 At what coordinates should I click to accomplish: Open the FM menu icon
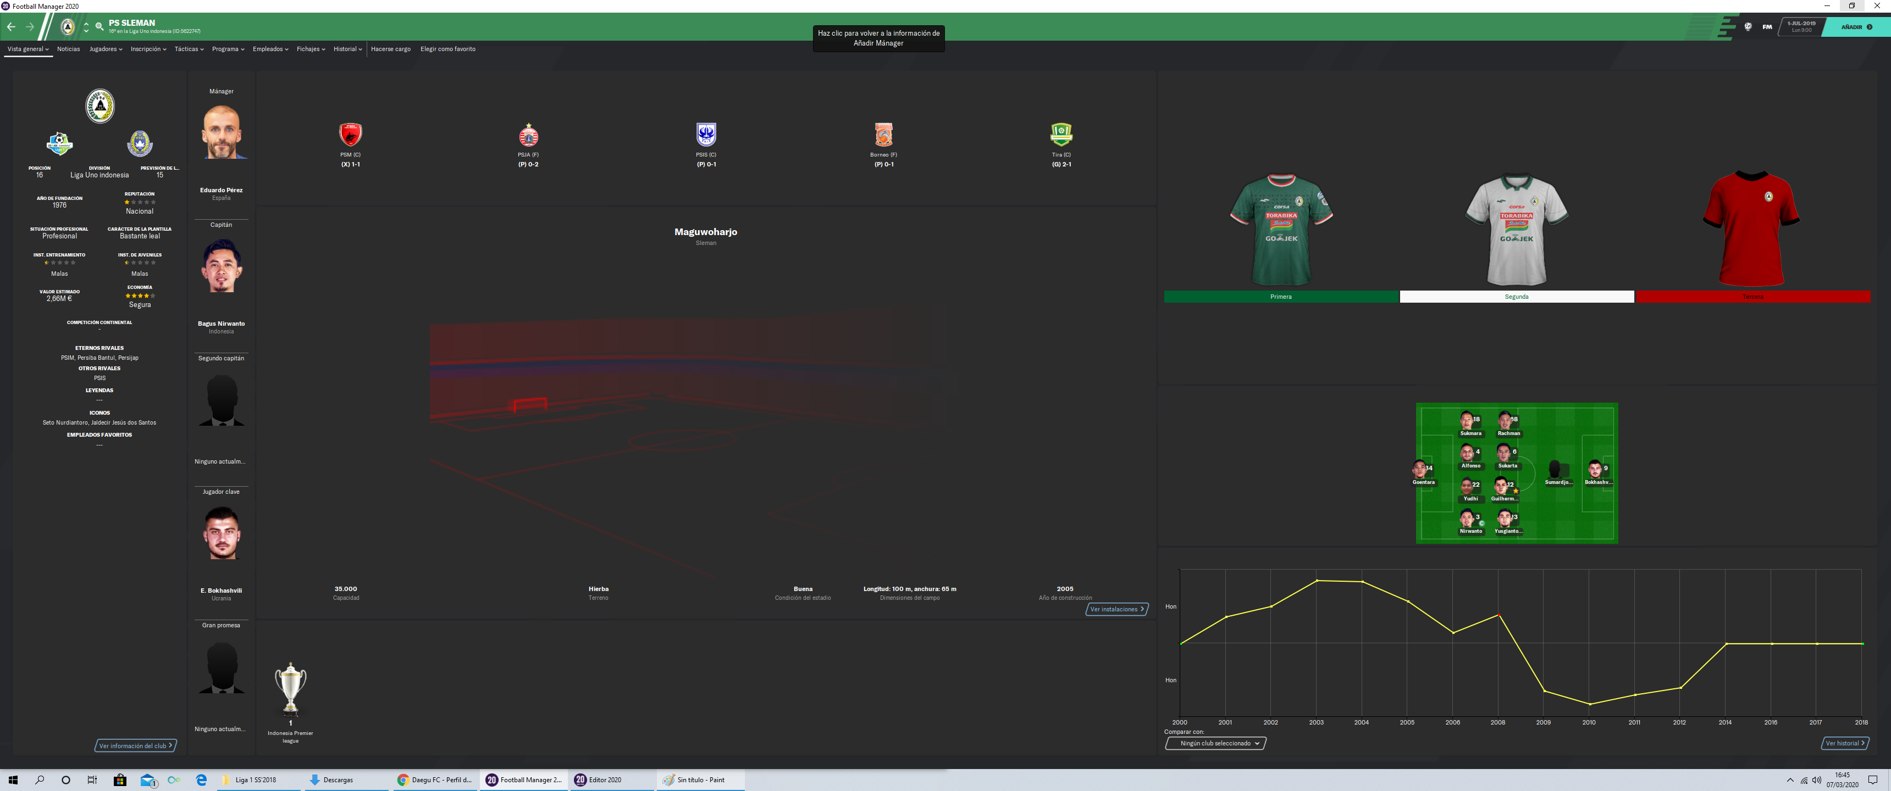1767,27
